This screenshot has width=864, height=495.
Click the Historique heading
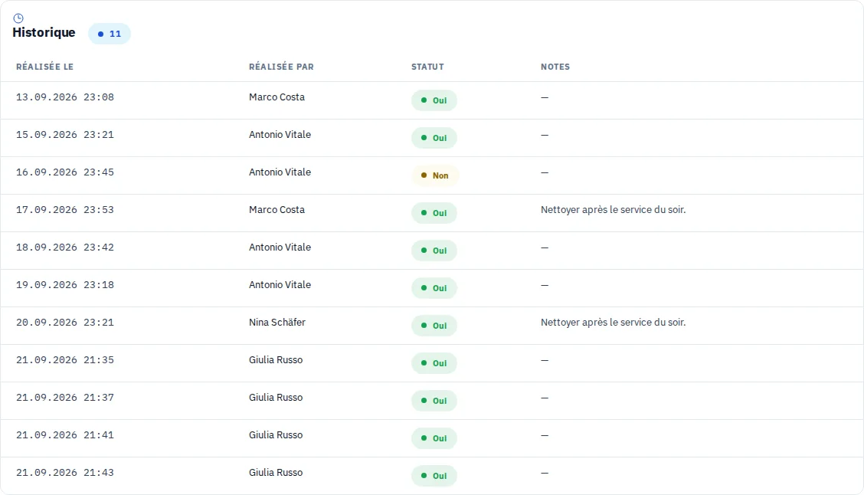click(44, 32)
